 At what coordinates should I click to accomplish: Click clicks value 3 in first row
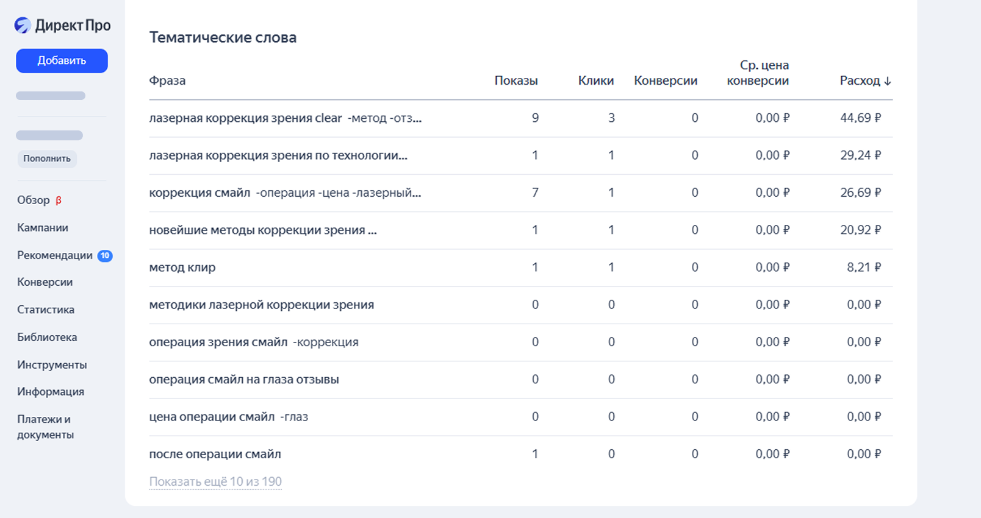(611, 118)
